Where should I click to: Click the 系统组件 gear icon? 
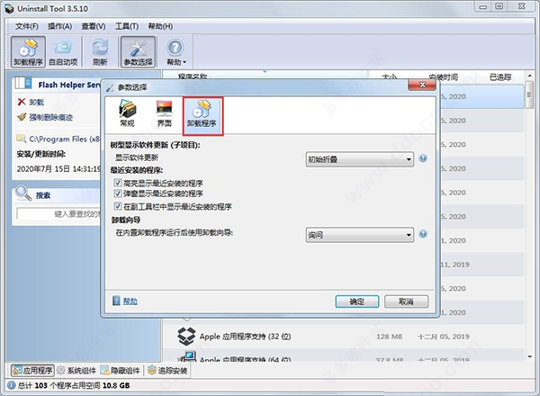coord(61,370)
